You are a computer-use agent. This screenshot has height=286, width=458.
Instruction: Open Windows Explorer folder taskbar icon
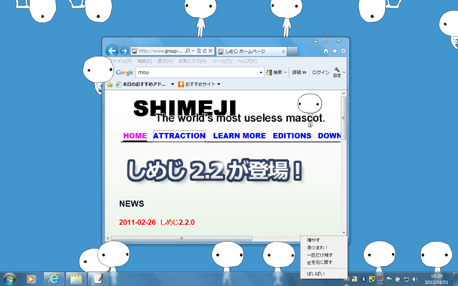(x=76, y=279)
